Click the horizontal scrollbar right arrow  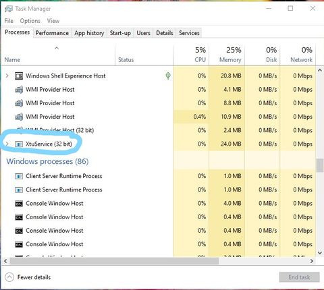point(312,261)
